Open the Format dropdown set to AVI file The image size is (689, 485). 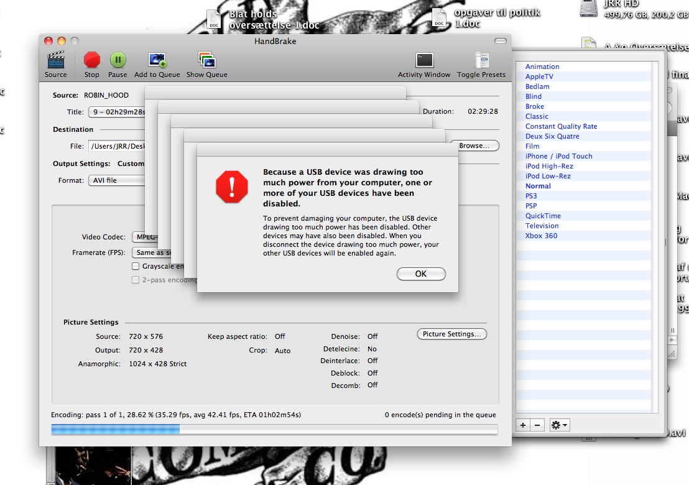pos(117,180)
